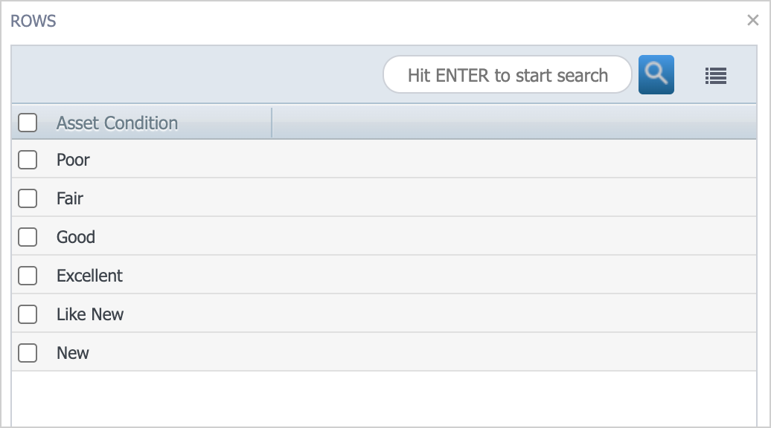Select the Fair row text

(70, 198)
